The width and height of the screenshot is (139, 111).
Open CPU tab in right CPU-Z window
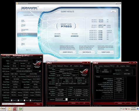click(96, 66)
